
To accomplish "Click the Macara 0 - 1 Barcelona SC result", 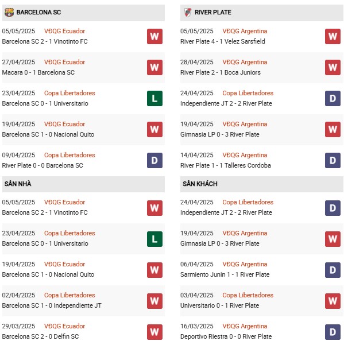I will (38, 72).
